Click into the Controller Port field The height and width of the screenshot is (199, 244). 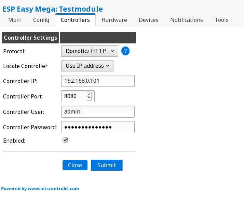click(x=73, y=96)
